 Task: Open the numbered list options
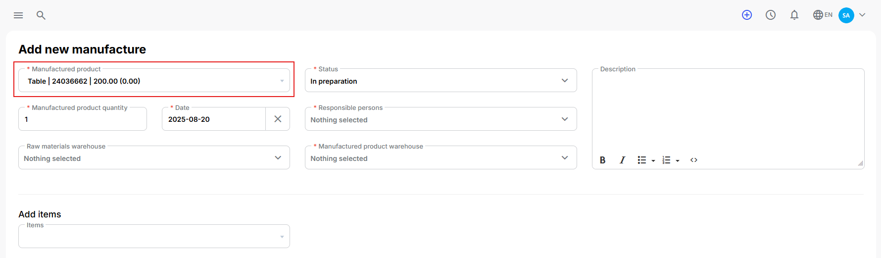point(671,160)
